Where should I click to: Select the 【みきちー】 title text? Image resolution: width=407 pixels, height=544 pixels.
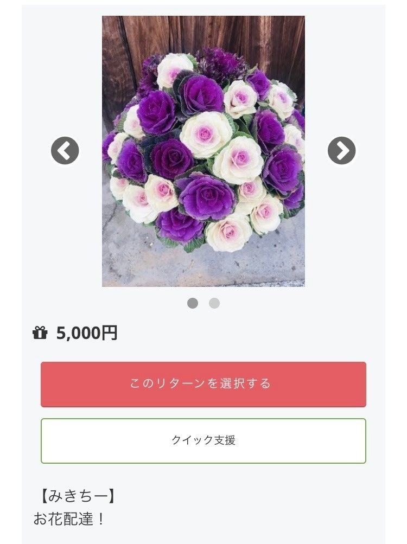click(x=77, y=496)
